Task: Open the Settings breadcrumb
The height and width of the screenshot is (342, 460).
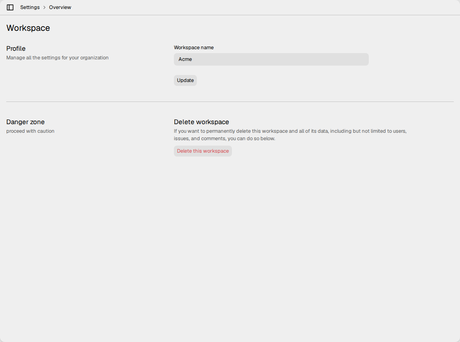Action: [x=30, y=7]
